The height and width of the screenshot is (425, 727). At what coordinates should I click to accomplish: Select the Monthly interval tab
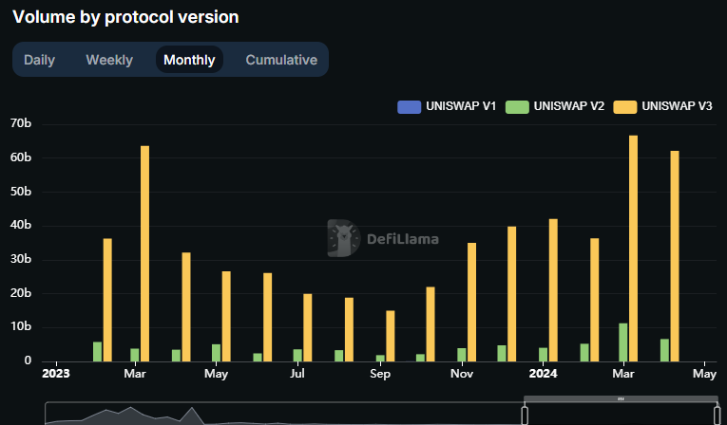point(189,59)
